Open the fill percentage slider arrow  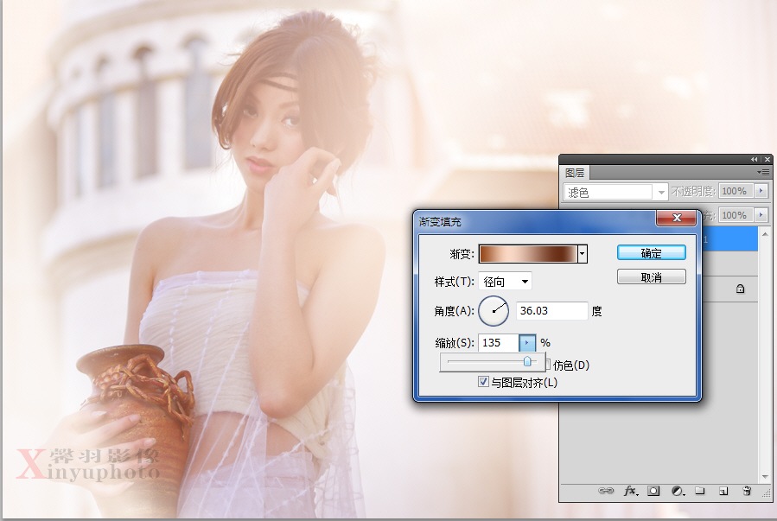click(761, 215)
